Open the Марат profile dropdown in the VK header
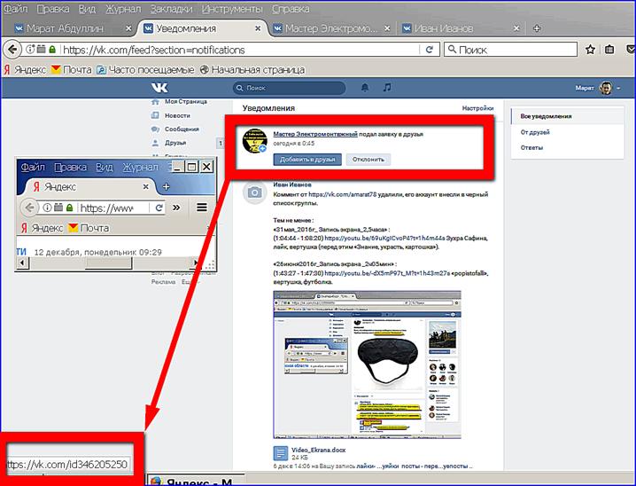 click(x=594, y=88)
